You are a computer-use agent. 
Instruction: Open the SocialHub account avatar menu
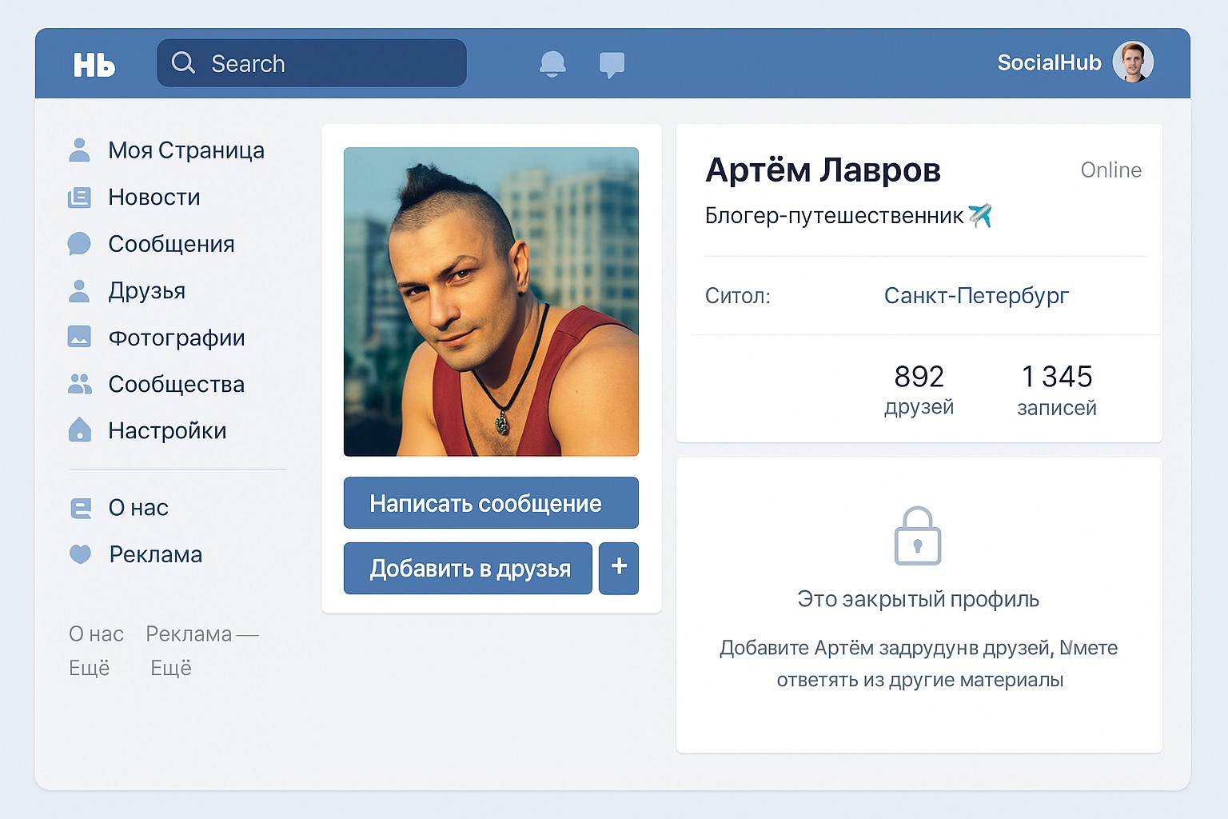[1132, 62]
